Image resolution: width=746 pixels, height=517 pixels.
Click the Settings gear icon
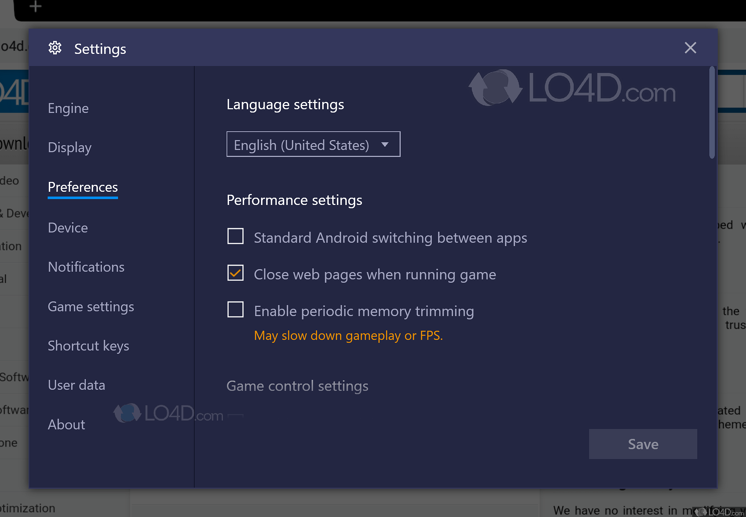[55, 48]
